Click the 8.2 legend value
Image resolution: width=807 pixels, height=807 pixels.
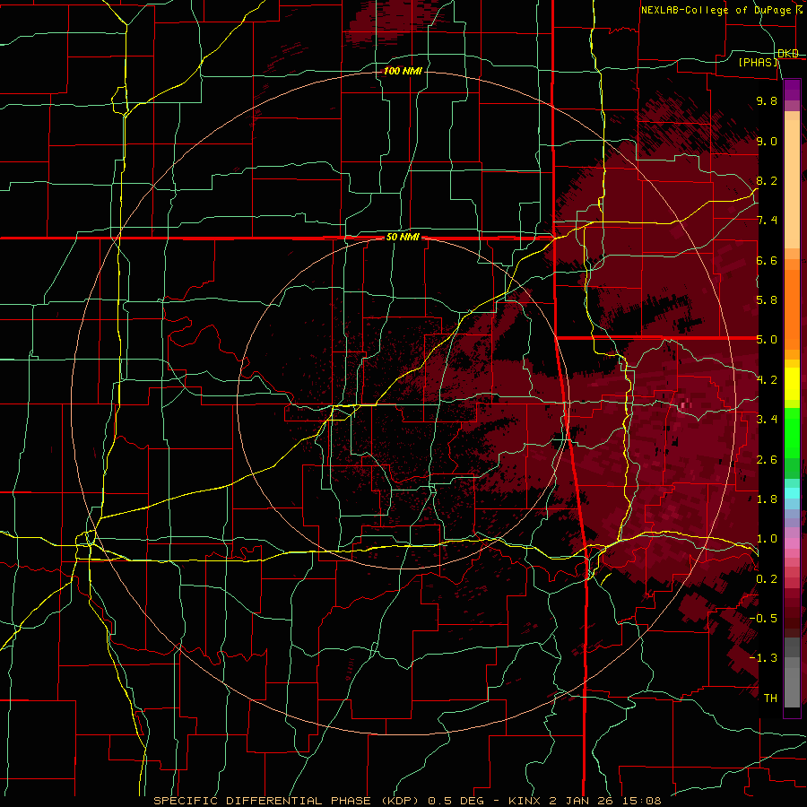(767, 180)
